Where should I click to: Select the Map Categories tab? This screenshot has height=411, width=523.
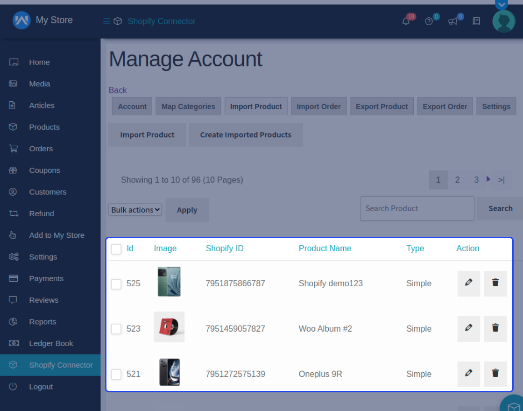coord(188,106)
